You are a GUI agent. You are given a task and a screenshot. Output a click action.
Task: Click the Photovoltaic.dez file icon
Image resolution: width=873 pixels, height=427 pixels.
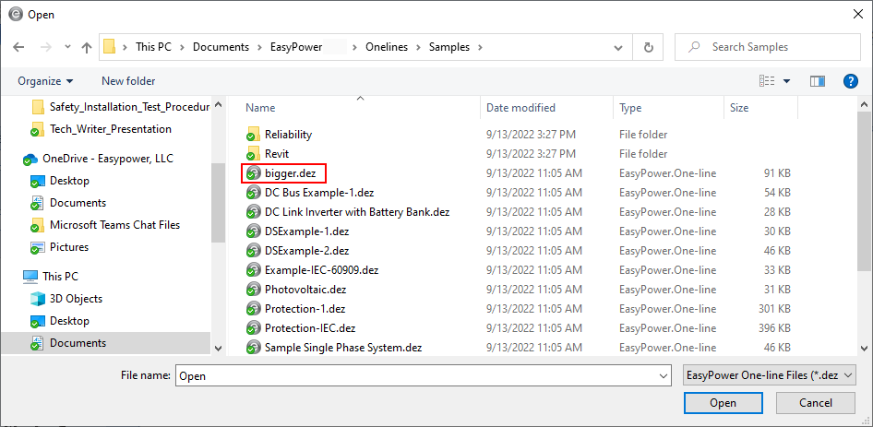point(253,289)
